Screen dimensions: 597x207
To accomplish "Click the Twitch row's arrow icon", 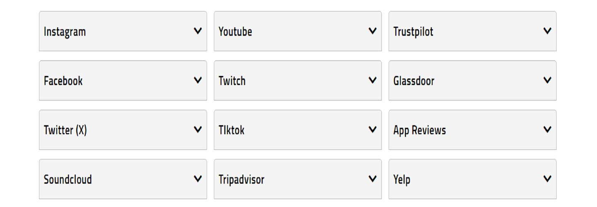I will [373, 80].
